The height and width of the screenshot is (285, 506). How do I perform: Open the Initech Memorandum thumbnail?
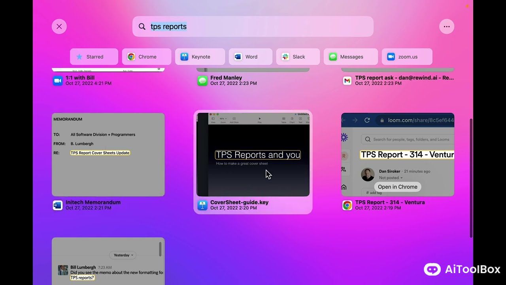[x=108, y=155]
